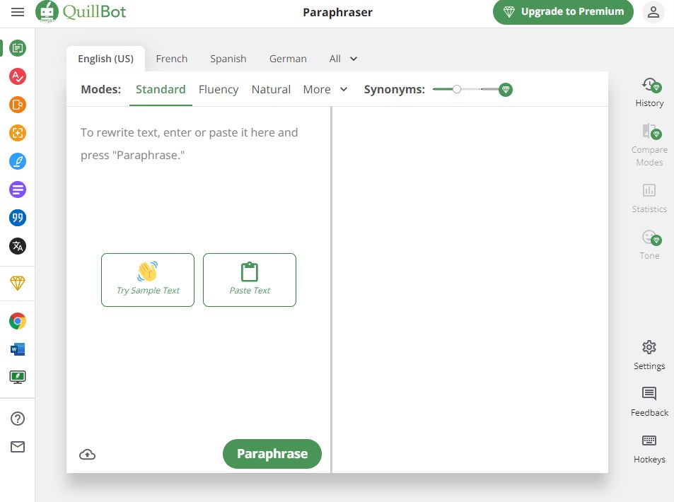Open the hamburger navigation menu

18,11
